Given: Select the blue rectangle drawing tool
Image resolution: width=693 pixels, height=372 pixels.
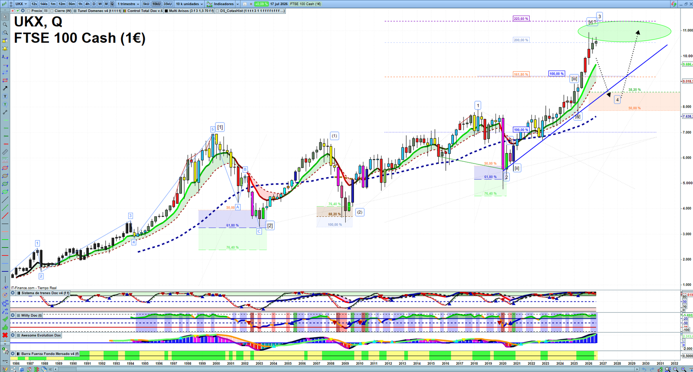Looking at the screenshot, I should (x=5, y=73).
